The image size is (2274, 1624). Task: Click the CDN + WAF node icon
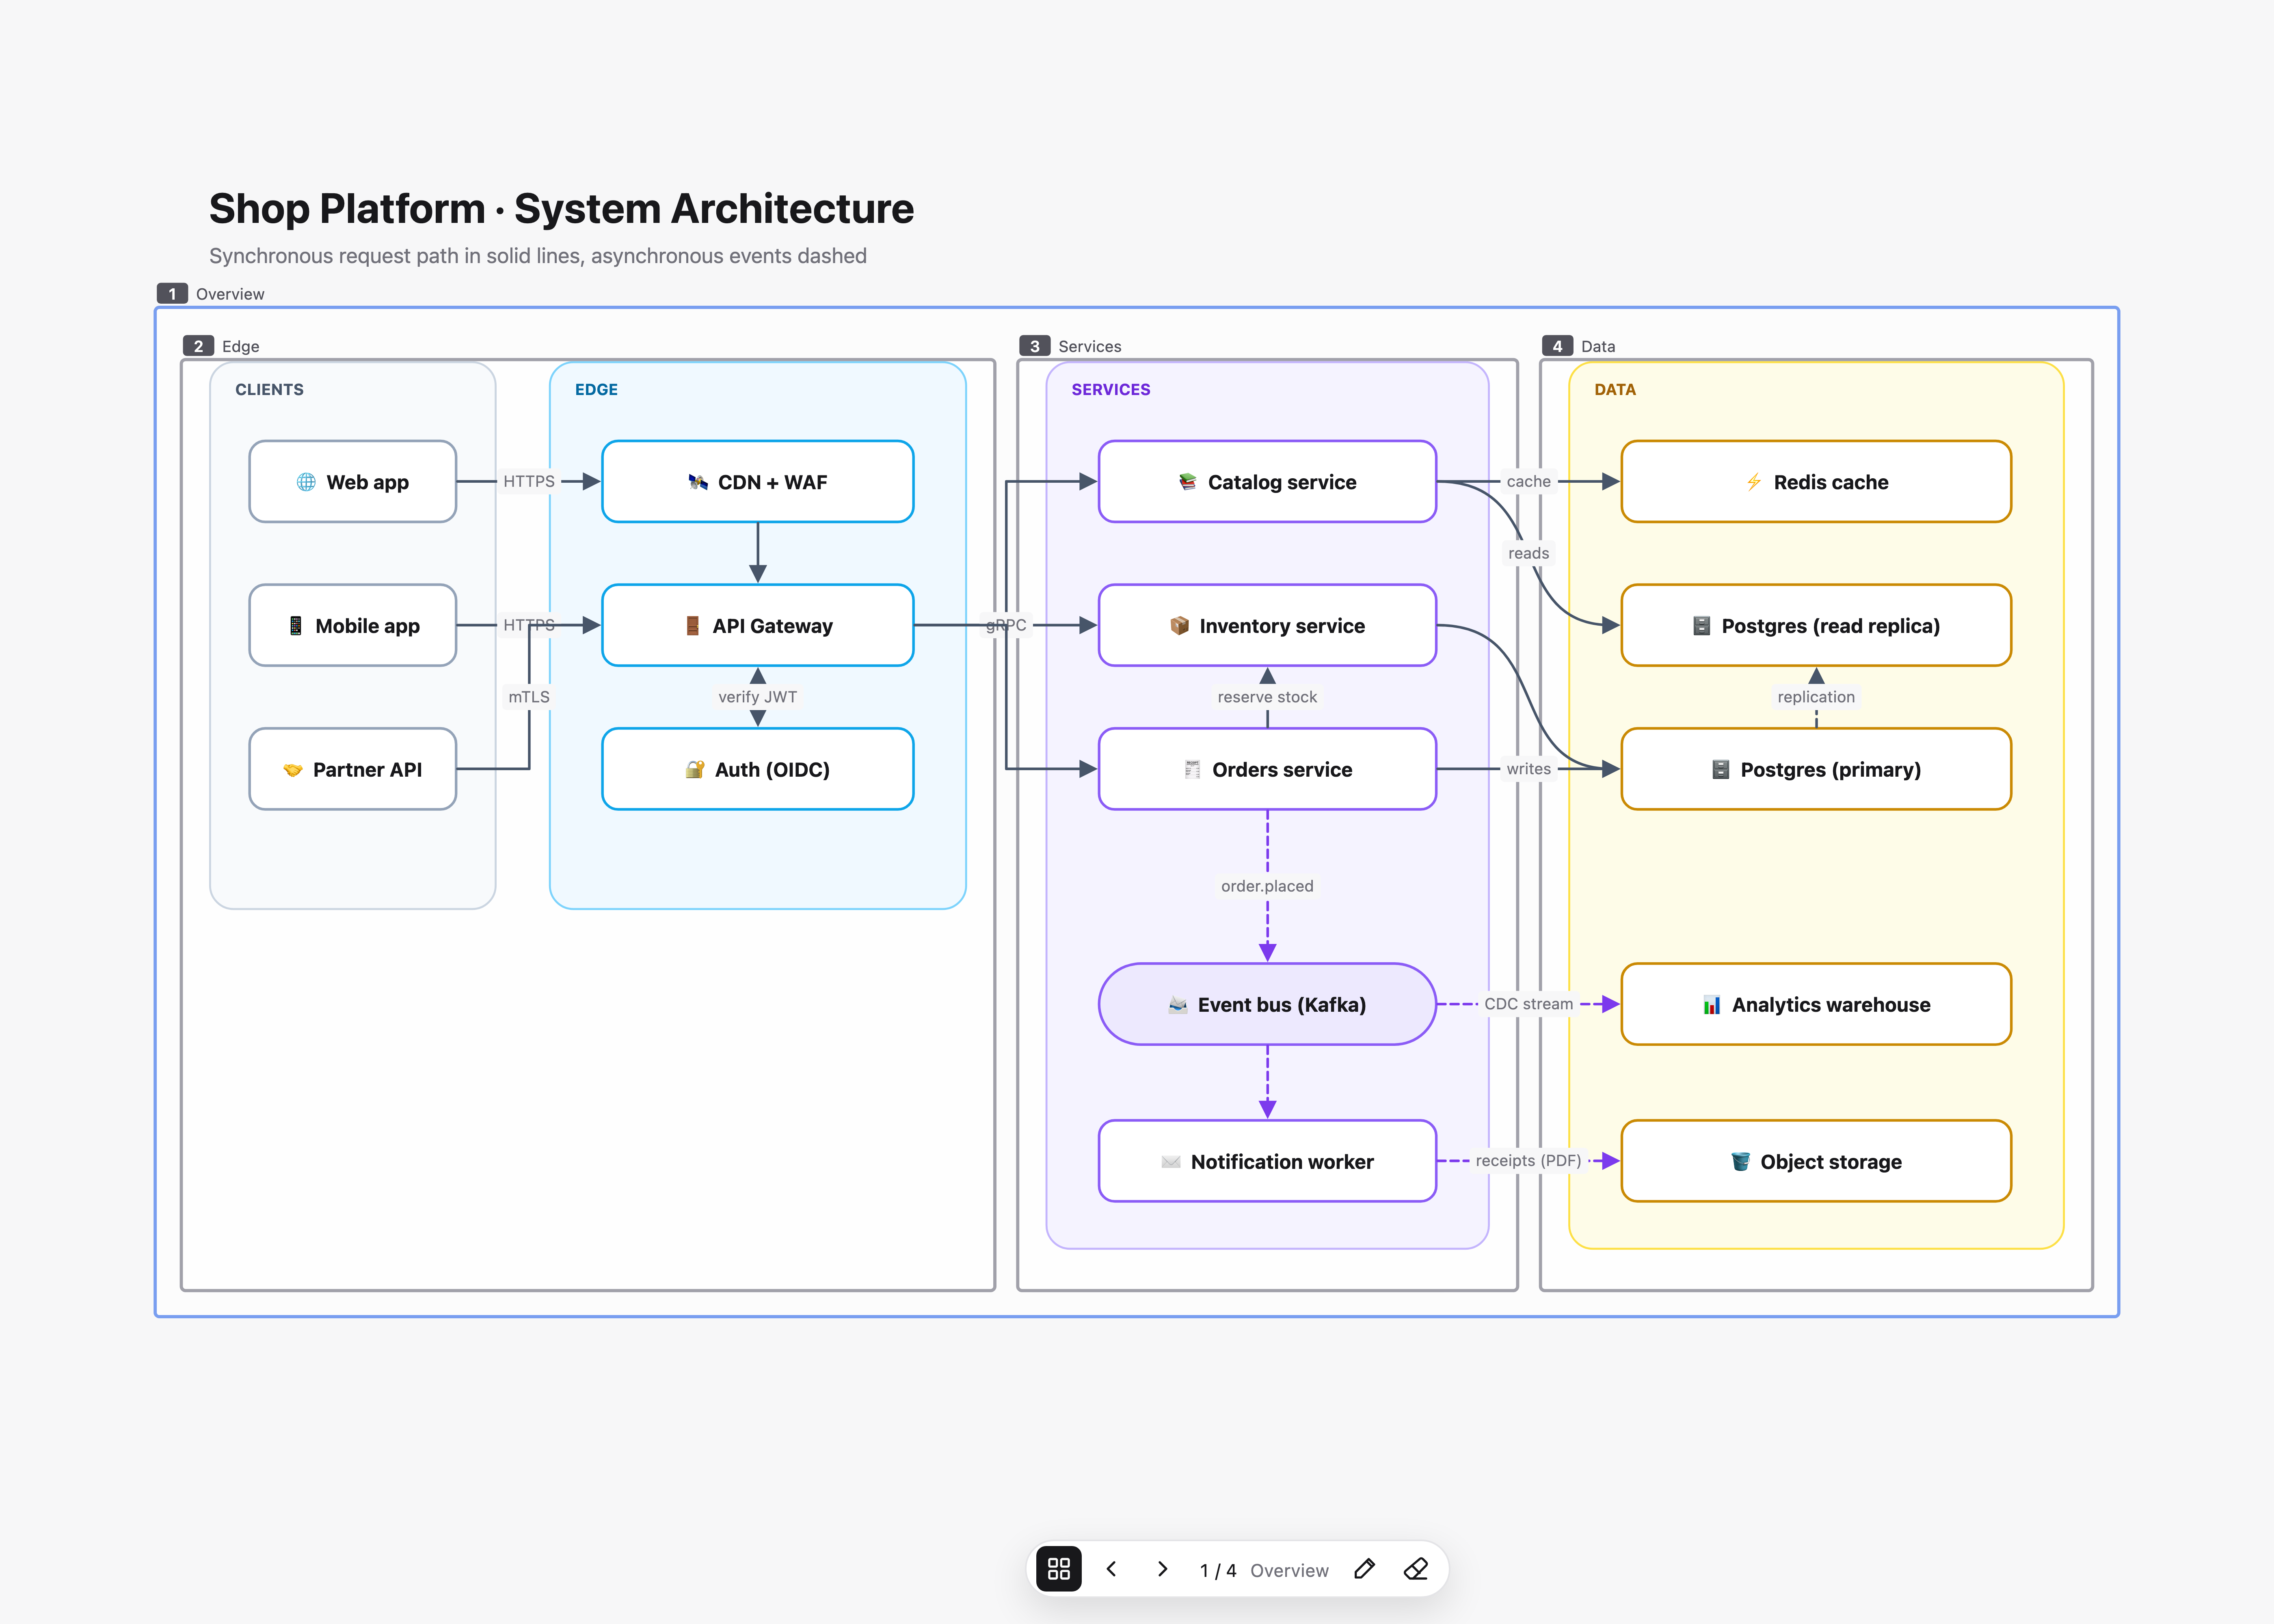(698, 482)
